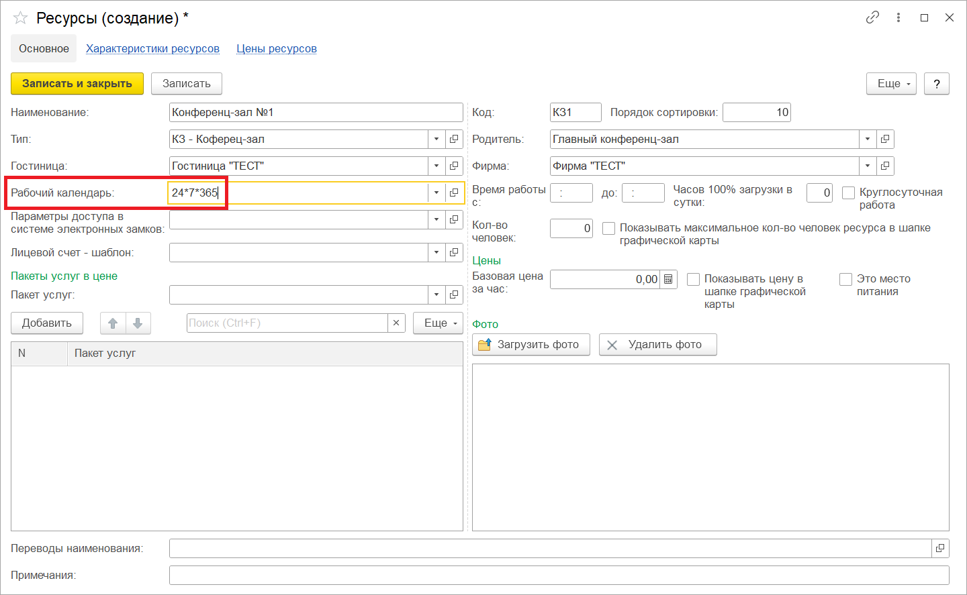Viewport: 967px width, 595px height.
Task: Edit the Наименование field
Action: 316,112
